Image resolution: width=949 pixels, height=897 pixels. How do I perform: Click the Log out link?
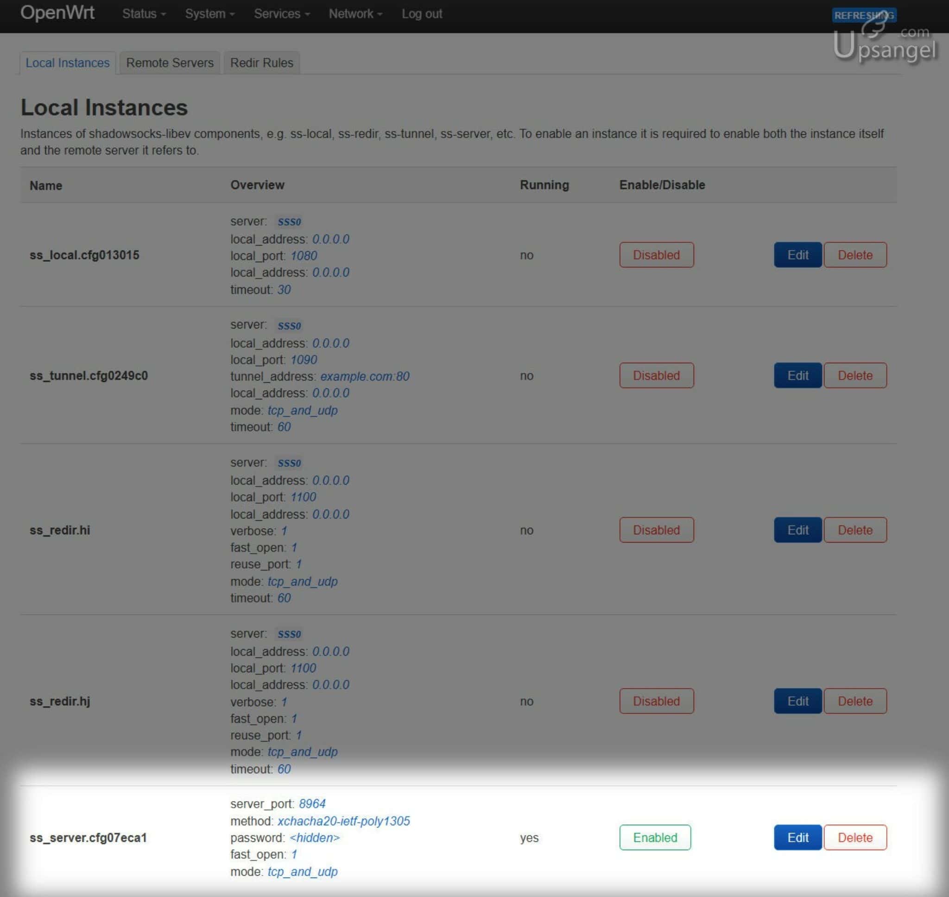422,14
